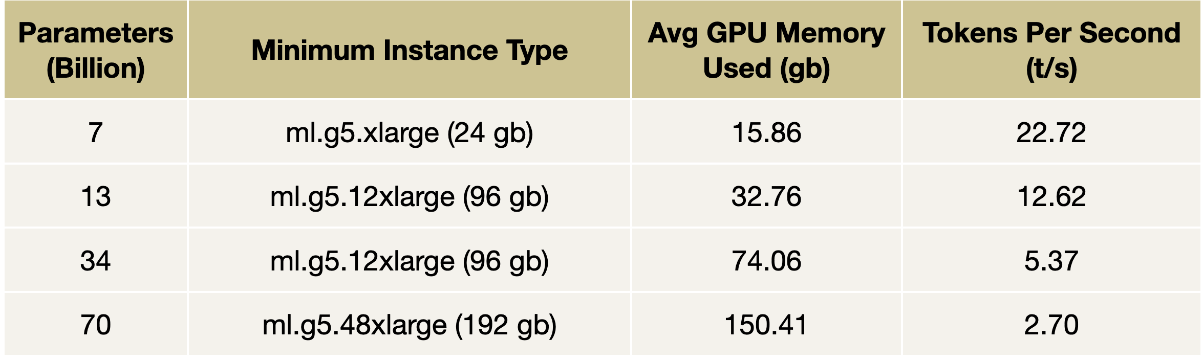The height and width of the screenshot is (362, 1203).
Task: Select the 34 billion parameters cell
Action: pyautogui.click(x=96, y=261)
